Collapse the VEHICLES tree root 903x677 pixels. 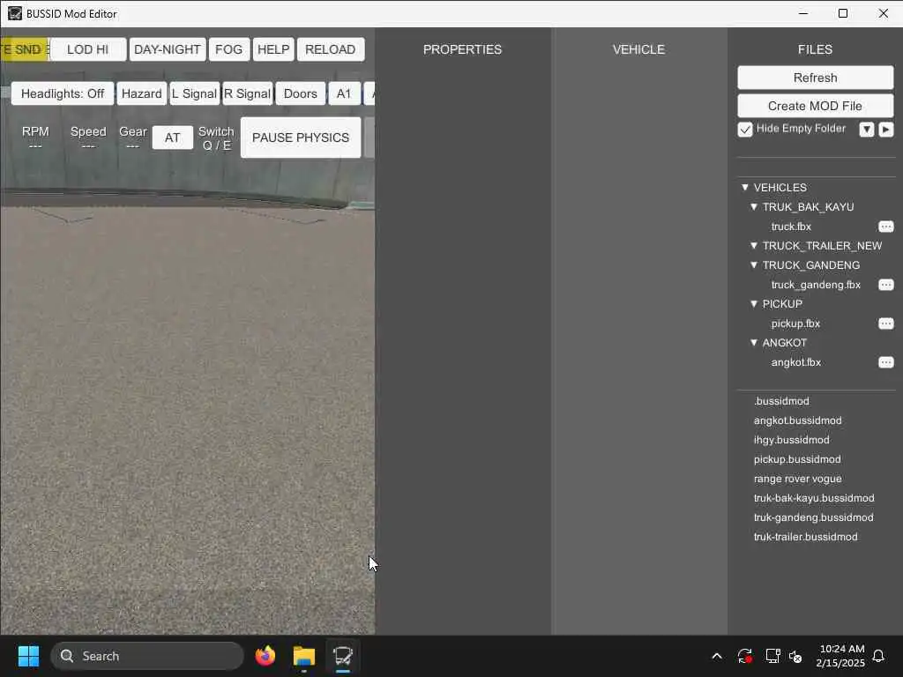coord(744,188)
